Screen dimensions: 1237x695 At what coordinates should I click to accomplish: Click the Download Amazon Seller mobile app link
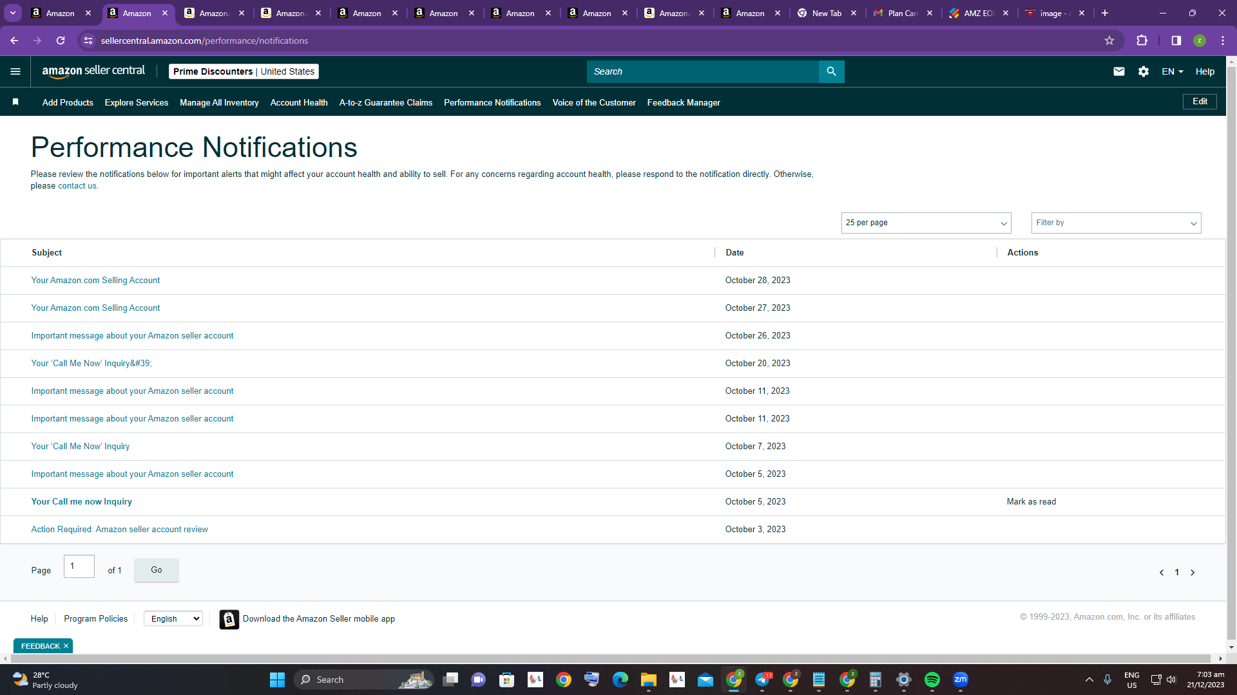(x=319, y=619)
